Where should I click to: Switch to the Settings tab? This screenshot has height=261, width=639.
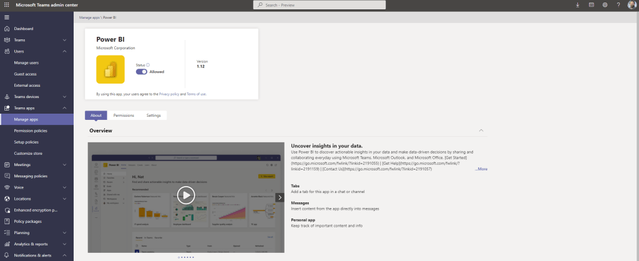click(154, 116)
